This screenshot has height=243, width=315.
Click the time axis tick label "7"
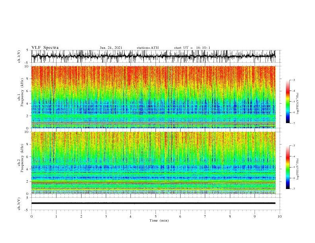205,216
